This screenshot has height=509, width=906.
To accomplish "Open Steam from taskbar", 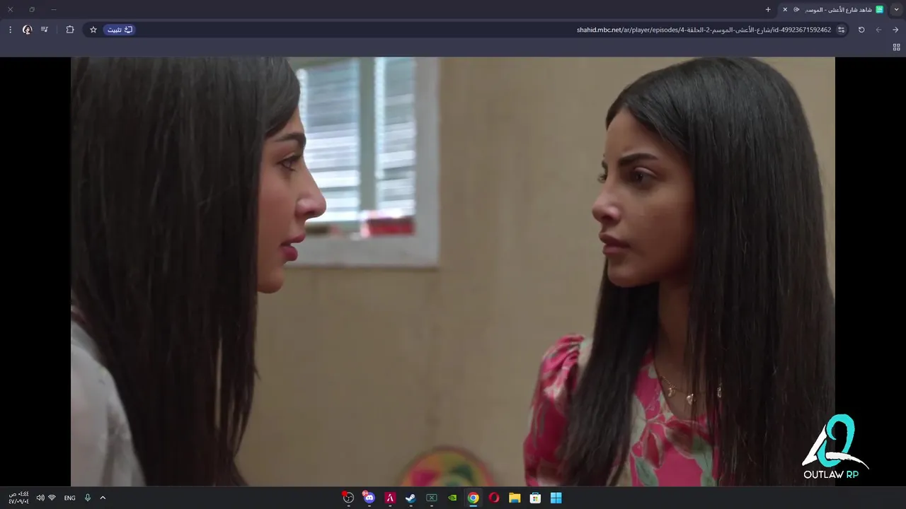I will [x=411, y=498].
